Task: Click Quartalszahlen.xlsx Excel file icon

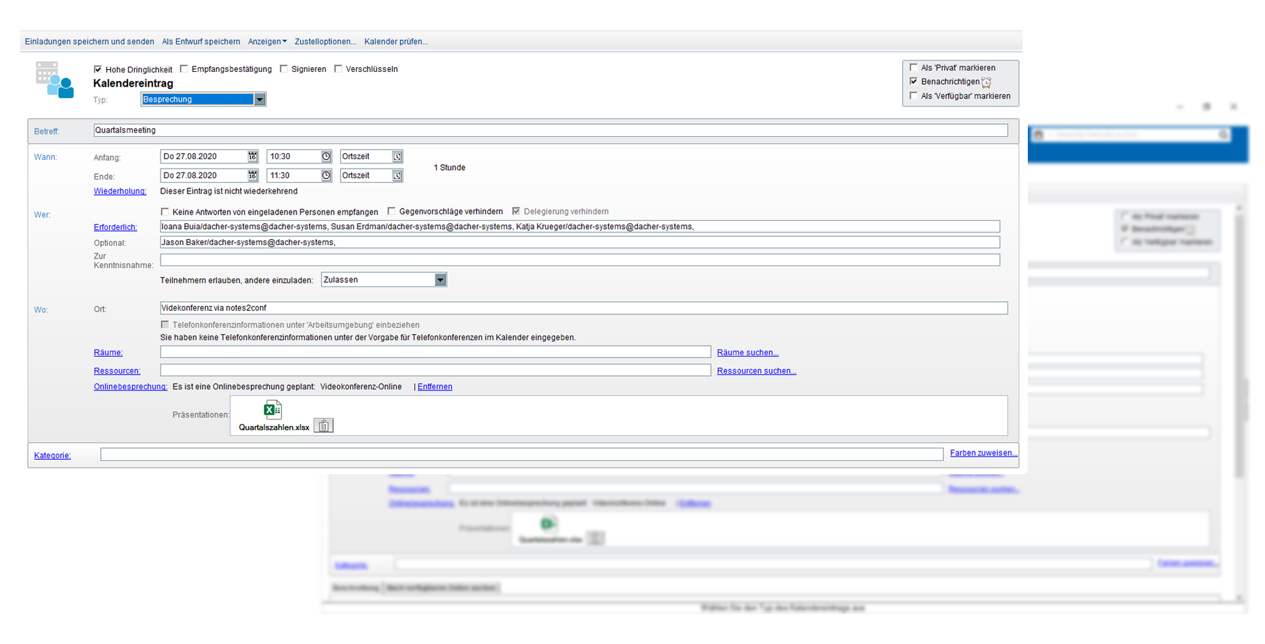Action: (x=272, y=409)
